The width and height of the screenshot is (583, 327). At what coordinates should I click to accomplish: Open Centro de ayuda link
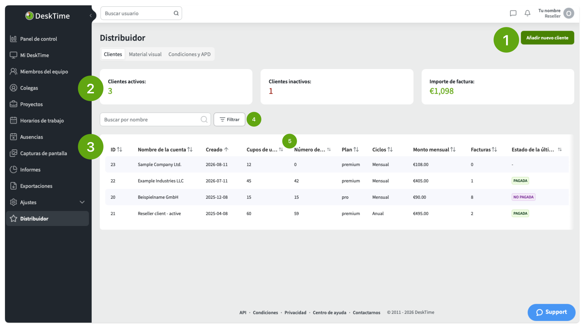(330, 312)
